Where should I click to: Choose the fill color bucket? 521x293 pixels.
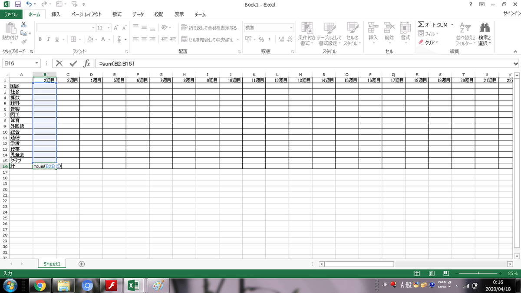click(90, 39)
